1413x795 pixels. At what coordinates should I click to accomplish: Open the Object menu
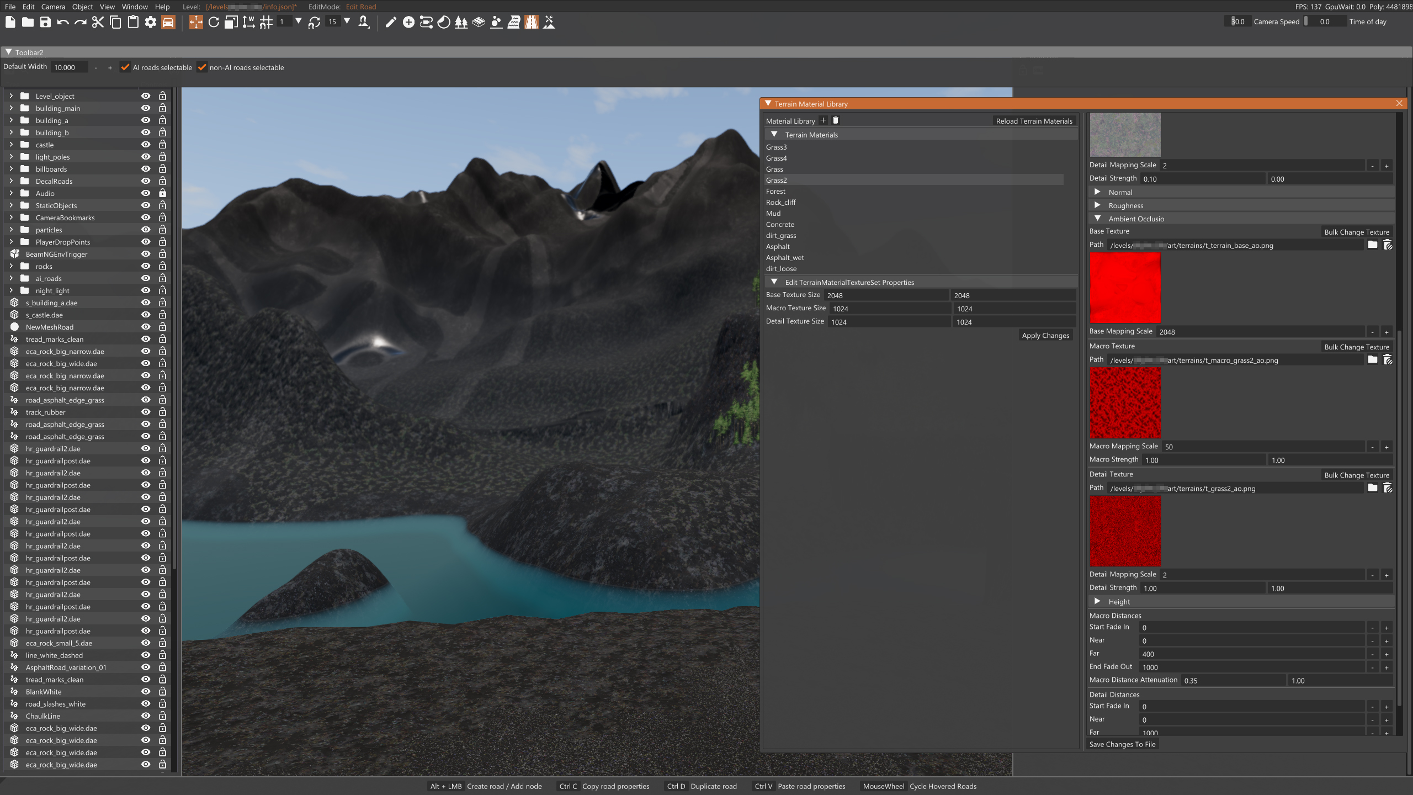coord(82,7)
